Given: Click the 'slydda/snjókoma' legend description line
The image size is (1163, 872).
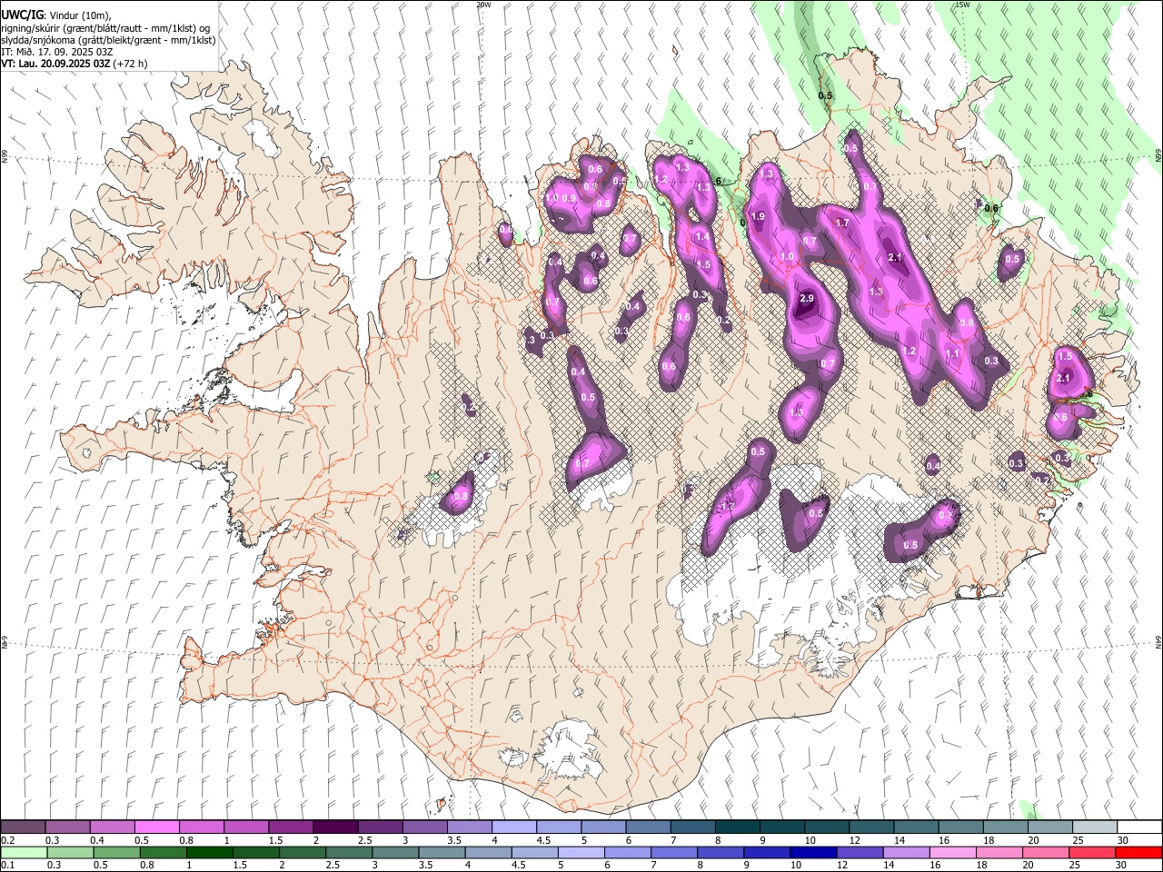Looking at the screenshot, I should tap(108, 40).
